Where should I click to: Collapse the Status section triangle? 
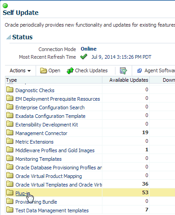pyautogui.click(x=9, y=37)
